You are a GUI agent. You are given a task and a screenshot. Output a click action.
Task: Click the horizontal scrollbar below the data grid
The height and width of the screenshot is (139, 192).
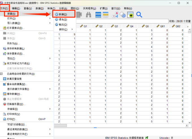point(119,125)
